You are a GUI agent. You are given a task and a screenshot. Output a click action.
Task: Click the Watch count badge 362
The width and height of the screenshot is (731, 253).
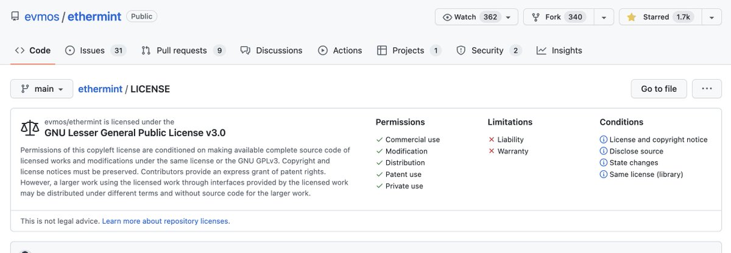click(490, 17)
